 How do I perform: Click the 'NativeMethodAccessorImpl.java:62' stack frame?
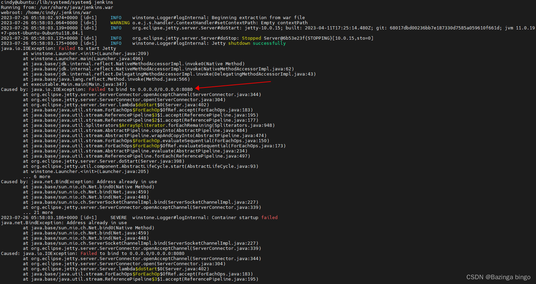pyautogui.click(x=158, y=69)
